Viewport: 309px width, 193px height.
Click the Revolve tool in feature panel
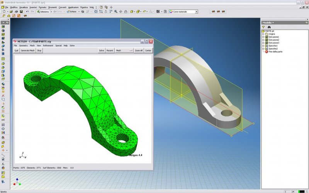3,30
